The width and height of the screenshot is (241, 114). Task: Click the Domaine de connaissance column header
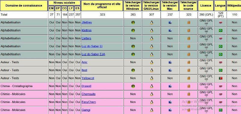coord(24,6)
